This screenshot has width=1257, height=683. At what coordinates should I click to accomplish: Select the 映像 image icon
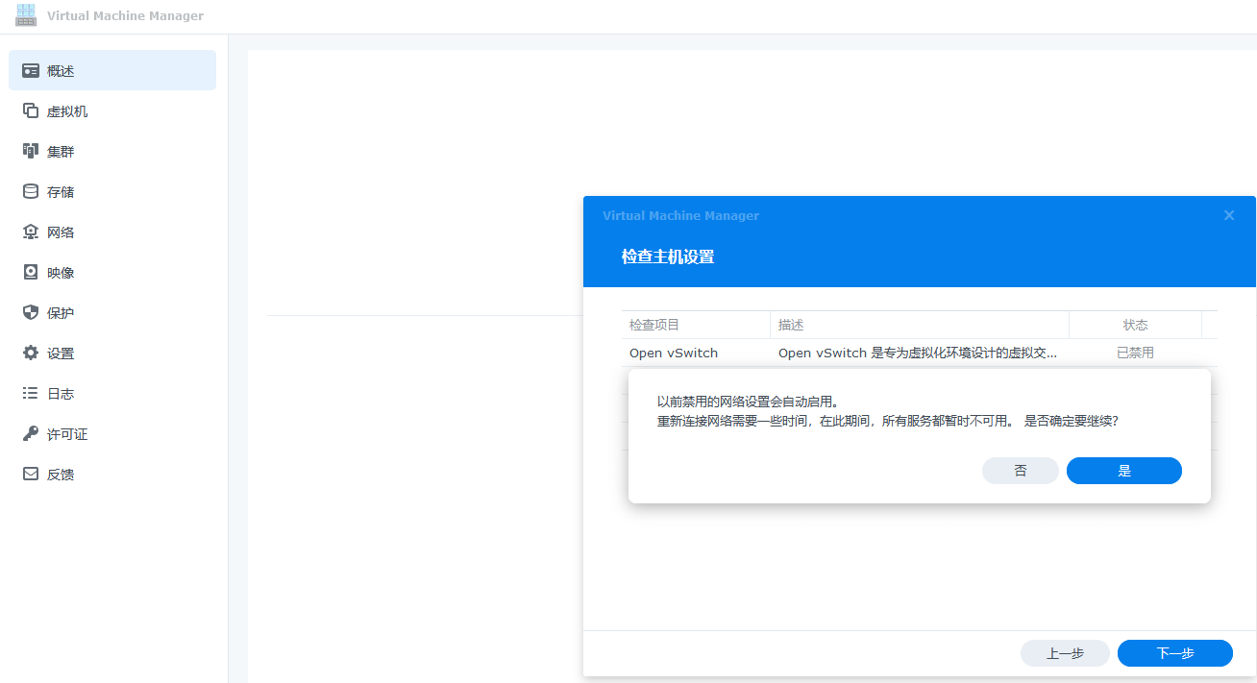click(31, 273)
